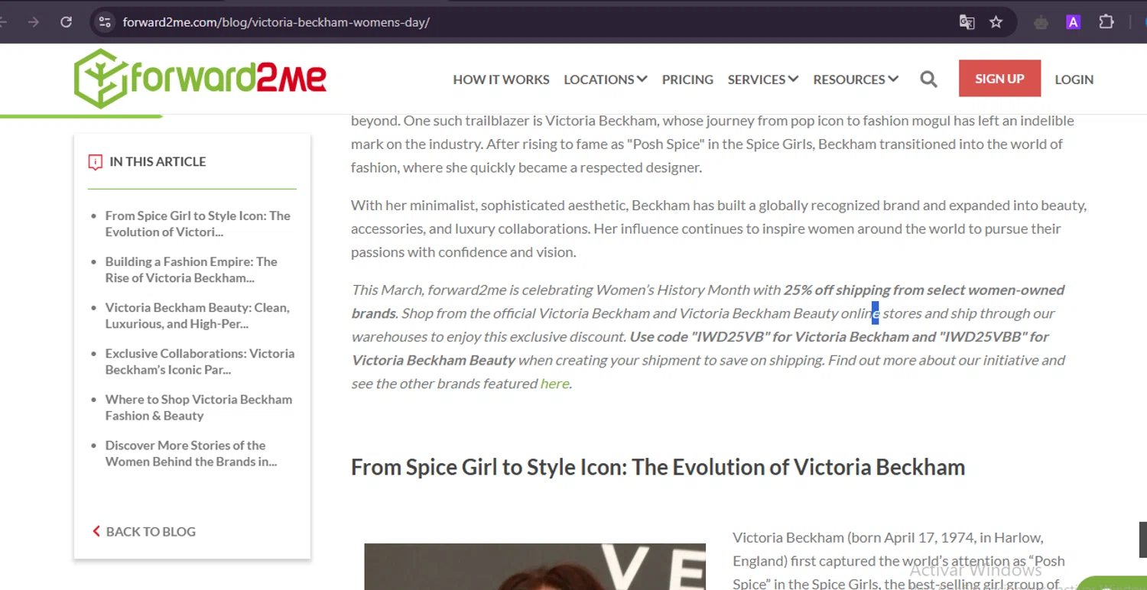
Task: Expand the SERVICES dropdown menu
Action: pos(763,79)
